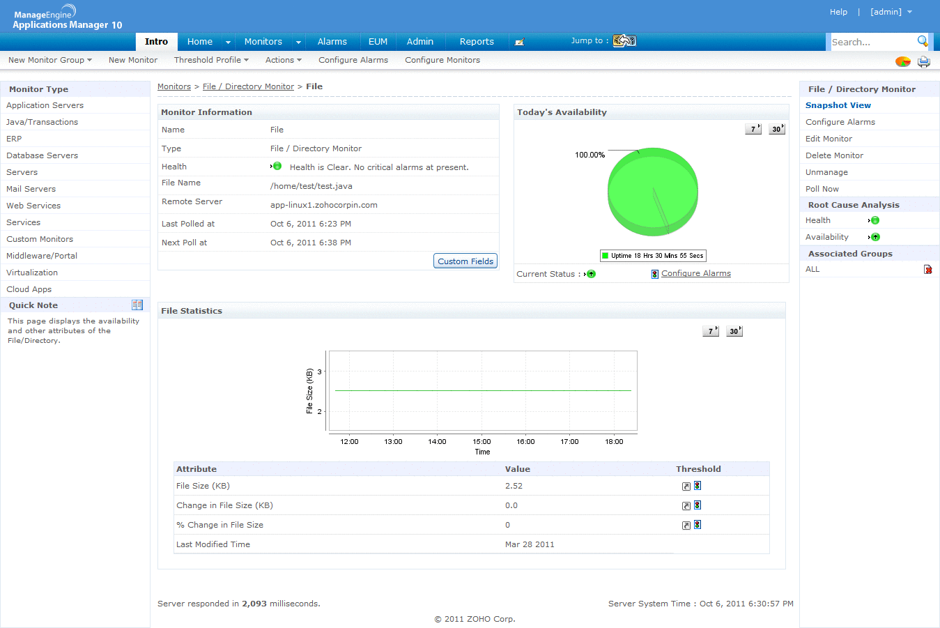Click the Jump to icon

[x=624, y=41]
